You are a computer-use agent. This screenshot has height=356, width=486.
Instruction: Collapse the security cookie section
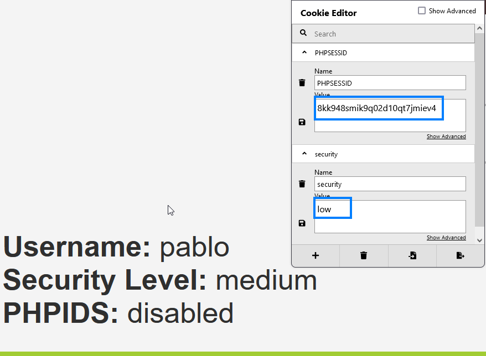[x=304, y=154]
